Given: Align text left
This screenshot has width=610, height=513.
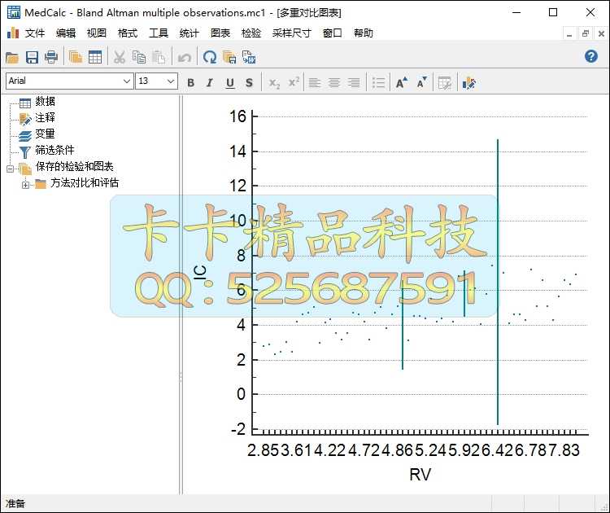Looking at the screenshot, I should pyautogui.click(x=315, y=82).
